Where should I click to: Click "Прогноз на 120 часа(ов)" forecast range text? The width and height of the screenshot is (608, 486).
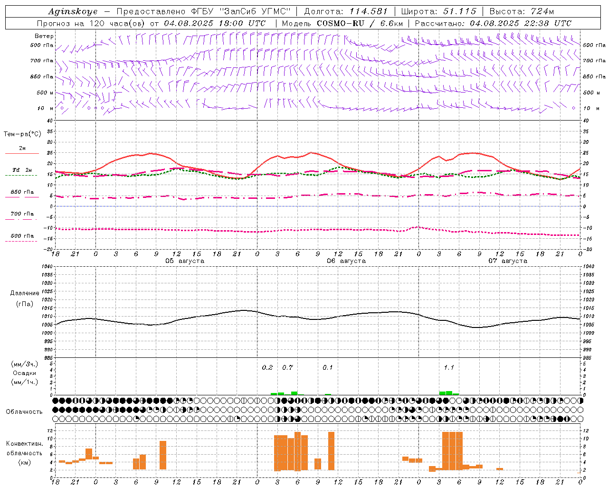(x=91, y=23)
